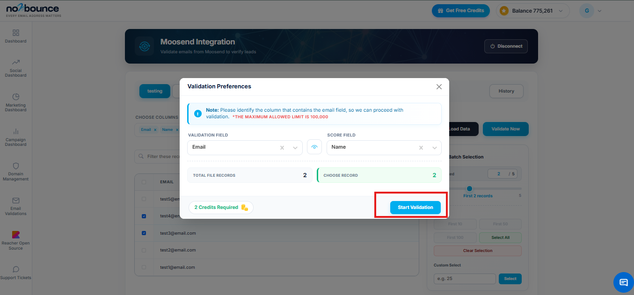Disconnect the Moosend integration

pos(506,46)
